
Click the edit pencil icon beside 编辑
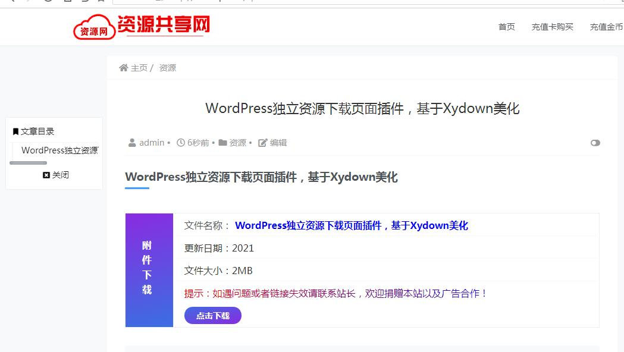263,142
